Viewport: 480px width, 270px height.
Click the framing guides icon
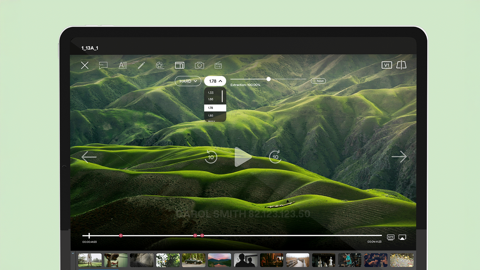pyautogui.click(x=179, y=65)
